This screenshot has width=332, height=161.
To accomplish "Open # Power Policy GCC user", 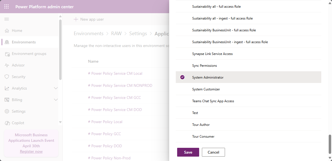I will [x=104, y=134].
